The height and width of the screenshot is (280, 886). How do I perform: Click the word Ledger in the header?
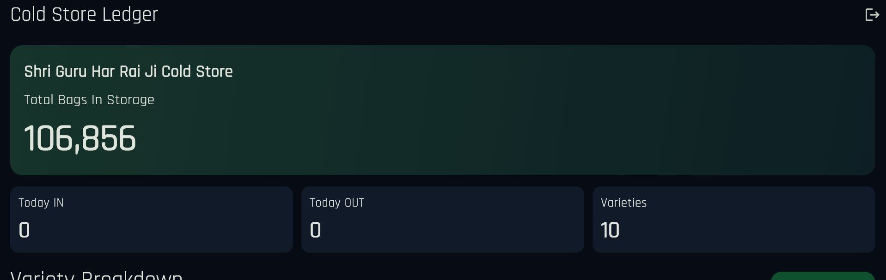coord(130,15)
